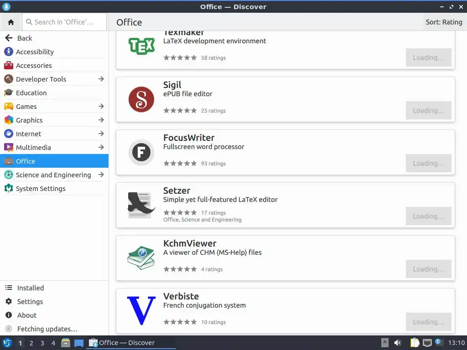
Task: Open the taskbar application menu launcher
Action: tap(7, 343)
